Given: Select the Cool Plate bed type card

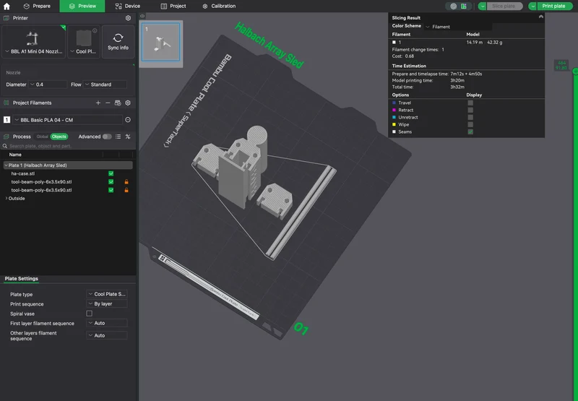Looking at the screenshot, I should coord(84,42).
